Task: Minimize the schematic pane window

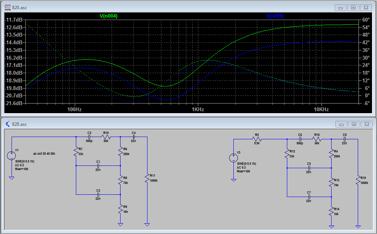Action: point(341,124)
